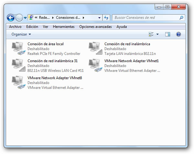Screen dimensions: 194x154
Task: Select the "Rede..." breadcrumb segment
Action: 44,17
